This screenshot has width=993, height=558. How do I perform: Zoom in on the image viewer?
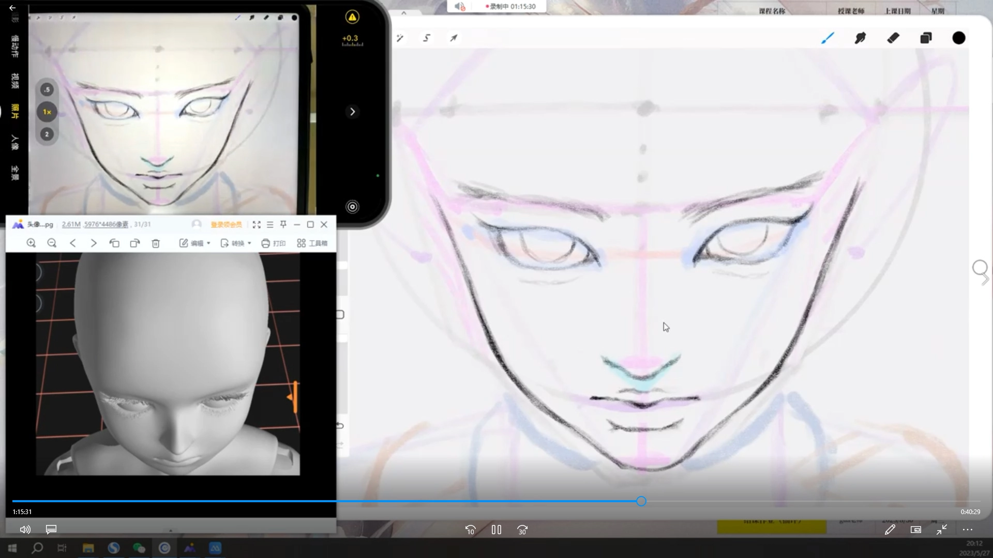[x=31, y=243]
